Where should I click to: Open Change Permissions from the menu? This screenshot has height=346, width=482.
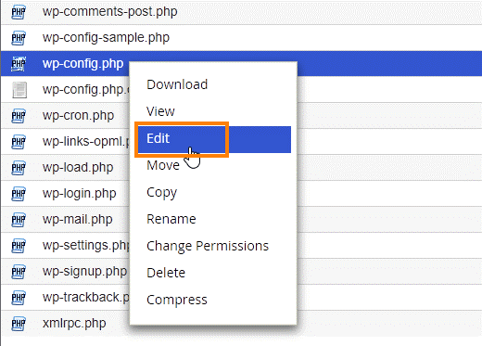208,247
